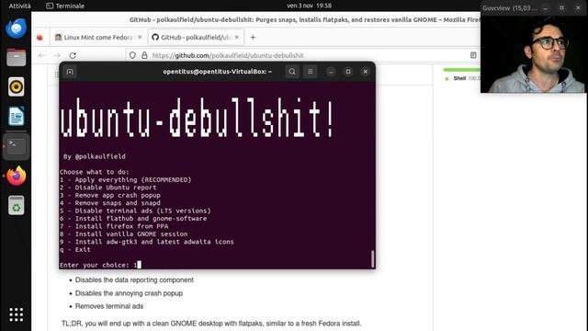Select the Terminal icon in the dock
The width and height of the screenshot is (588, 331).
click(17, 146)
